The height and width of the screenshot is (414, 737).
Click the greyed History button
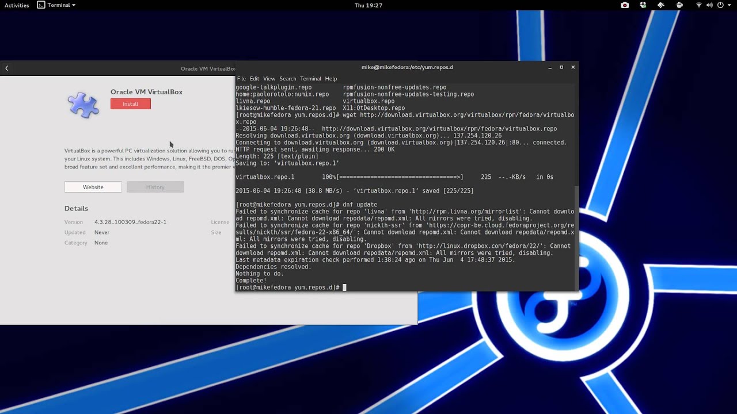[155, 187]
